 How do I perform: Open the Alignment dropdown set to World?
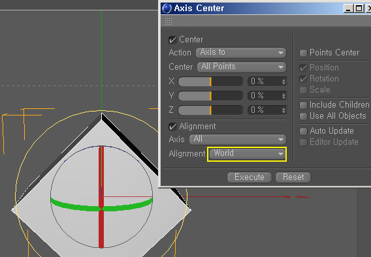pyautogui.click(x=248, y=154)
